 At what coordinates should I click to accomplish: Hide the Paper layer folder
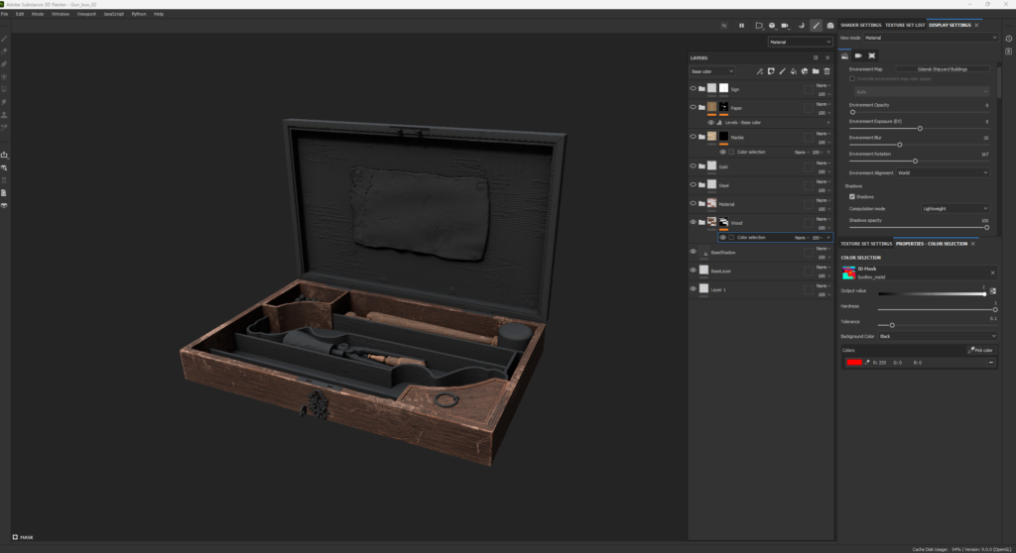point(693,107)
